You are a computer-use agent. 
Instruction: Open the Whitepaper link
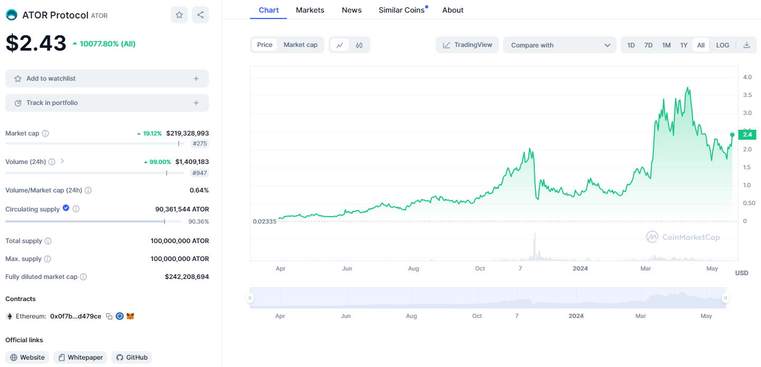(81, 358)
